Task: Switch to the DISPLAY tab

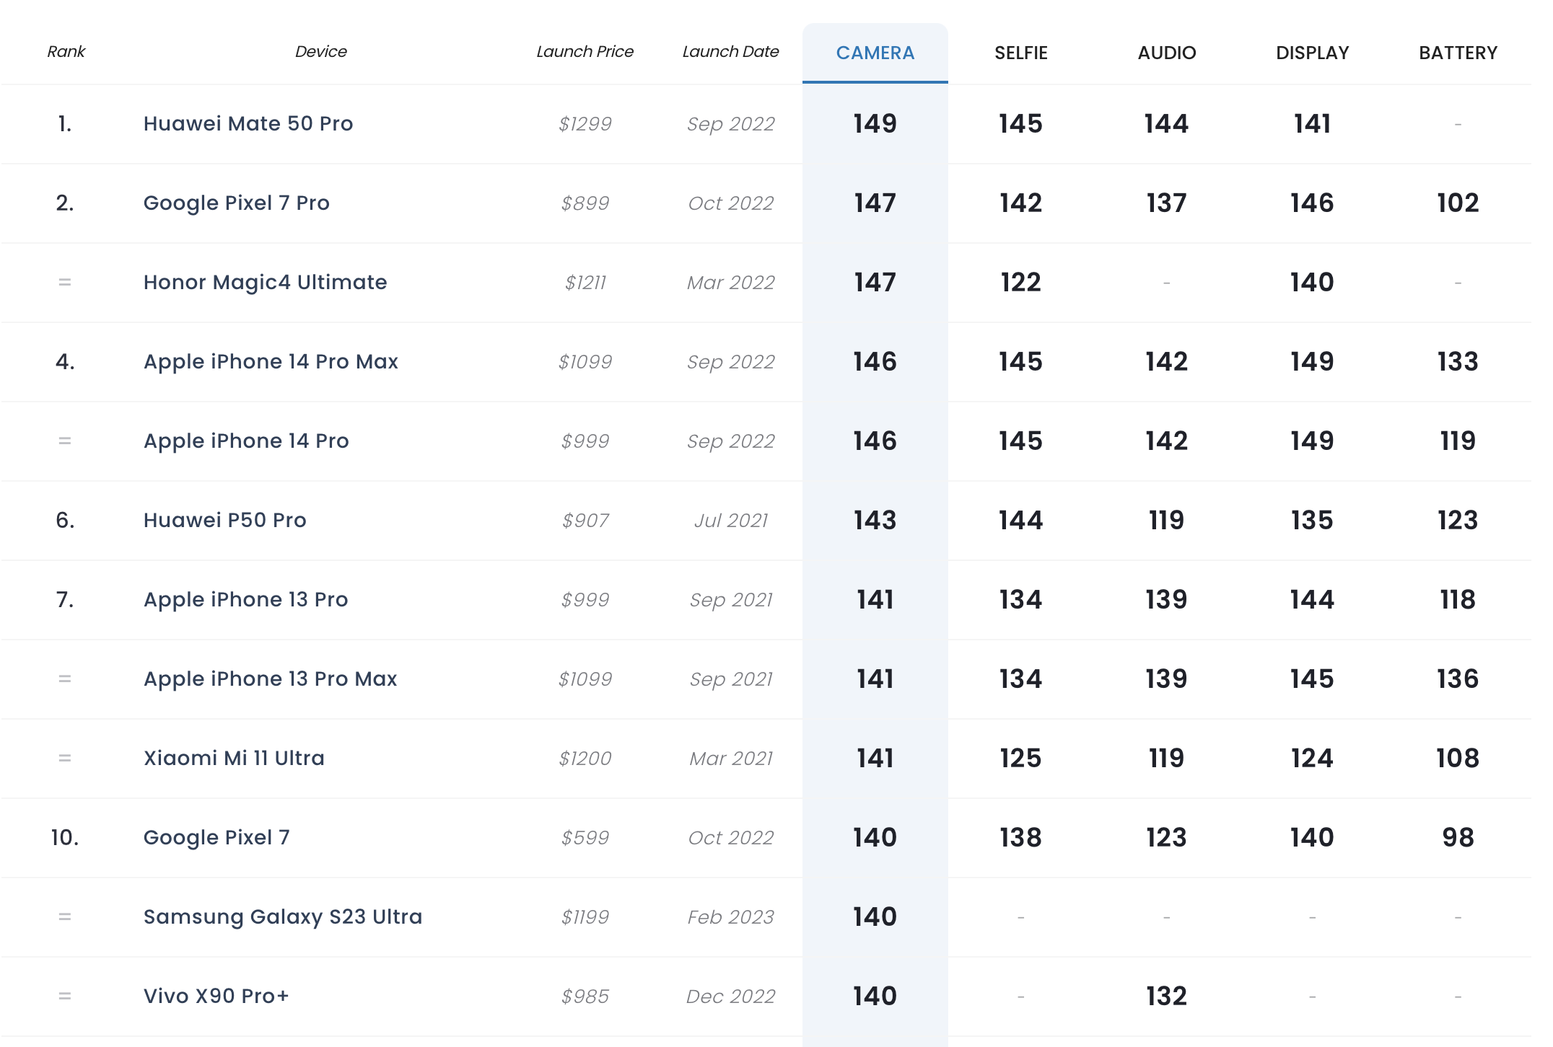Action: [1312, 53]
